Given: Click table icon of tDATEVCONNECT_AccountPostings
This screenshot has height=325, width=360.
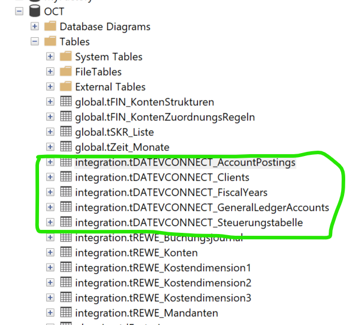Looking at the screenshot, I should coord(66,161).
